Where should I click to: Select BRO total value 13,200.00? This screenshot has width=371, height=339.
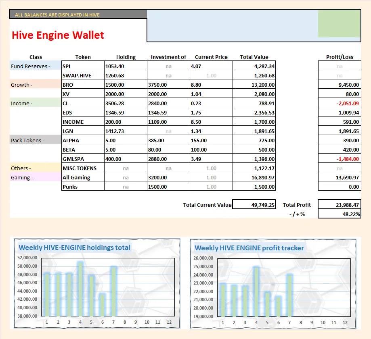tap(254, 85)
